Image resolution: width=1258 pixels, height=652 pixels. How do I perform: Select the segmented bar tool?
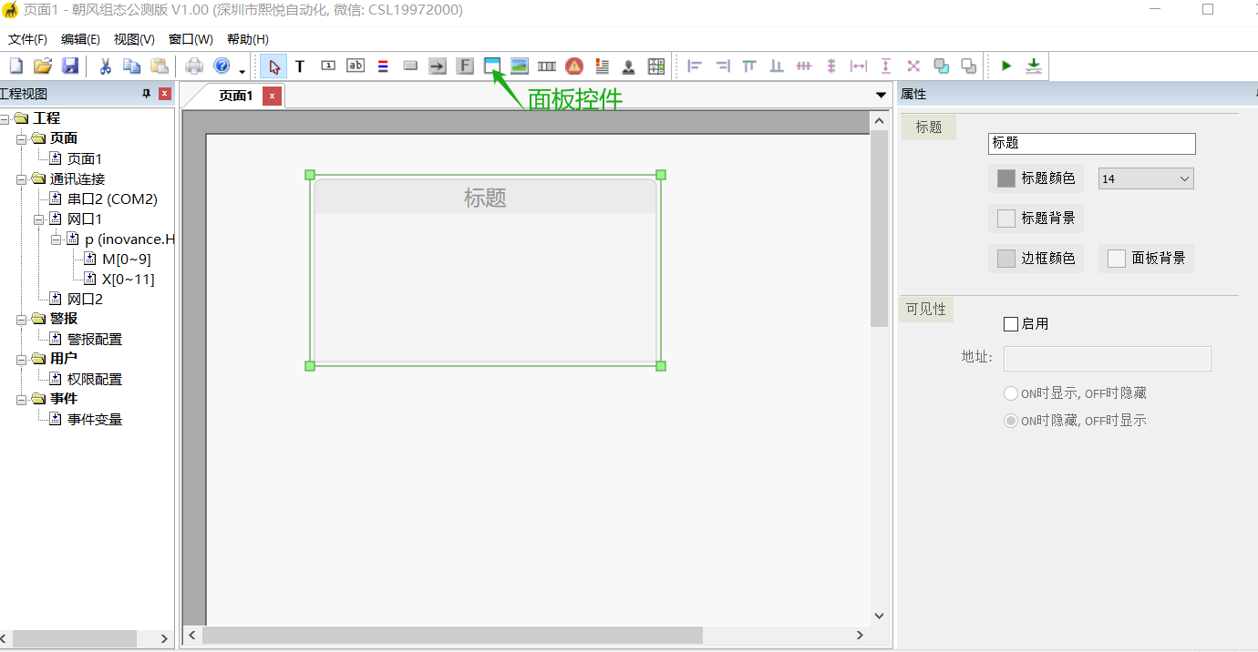[547, 66]
